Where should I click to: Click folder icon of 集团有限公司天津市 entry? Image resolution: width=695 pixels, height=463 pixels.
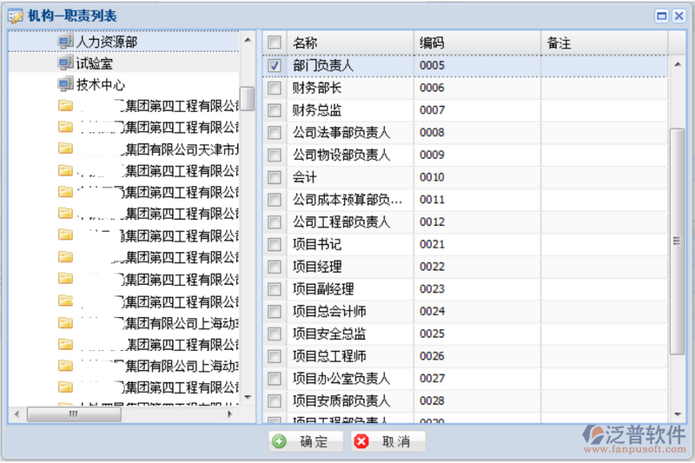coord(66,149)
